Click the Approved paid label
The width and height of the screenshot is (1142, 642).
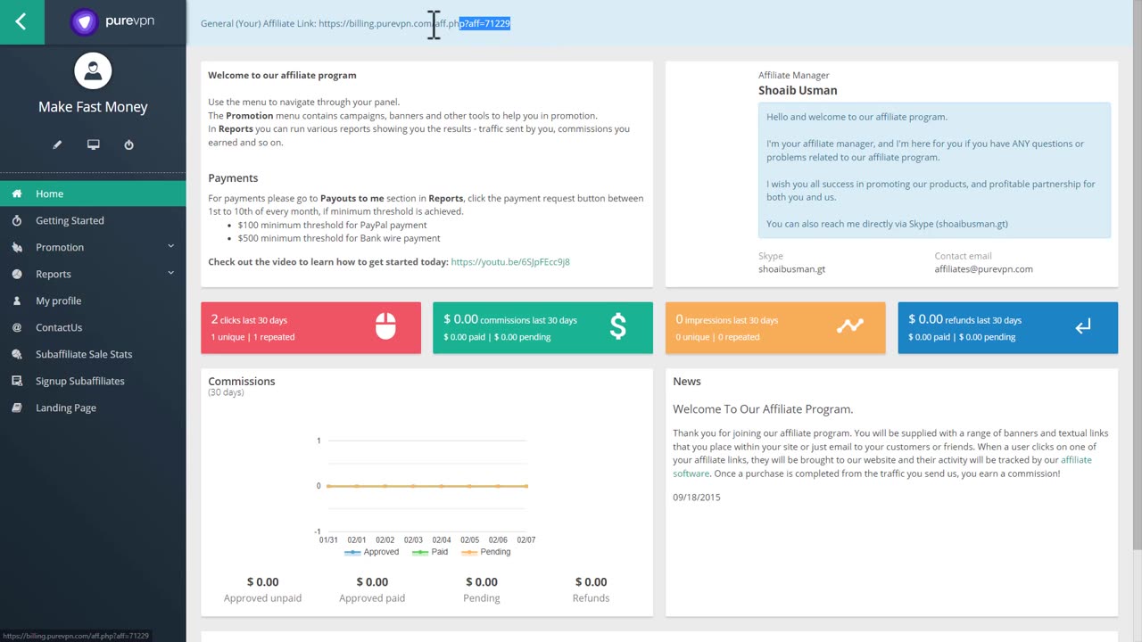click(x=372, y=598)
